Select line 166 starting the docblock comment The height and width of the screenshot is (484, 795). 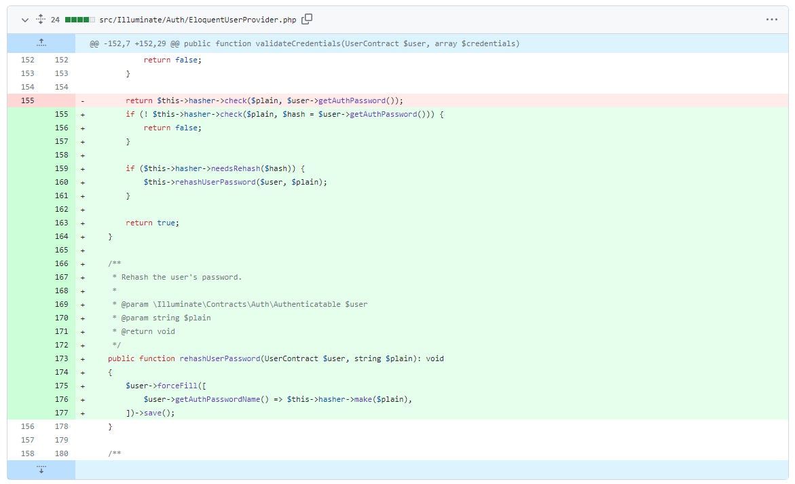(61, 263)
